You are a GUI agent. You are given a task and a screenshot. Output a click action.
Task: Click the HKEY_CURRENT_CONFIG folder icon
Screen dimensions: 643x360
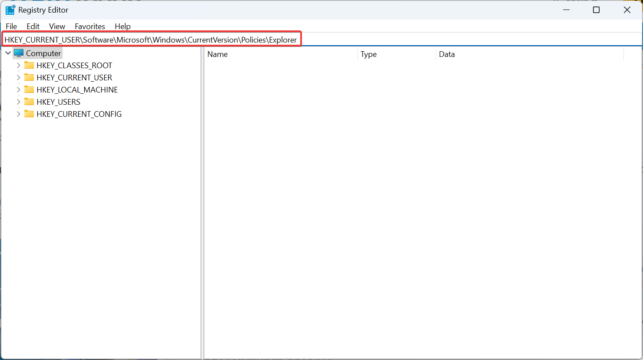29,114
